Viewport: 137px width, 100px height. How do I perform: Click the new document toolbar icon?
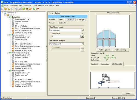click(2, 9)
